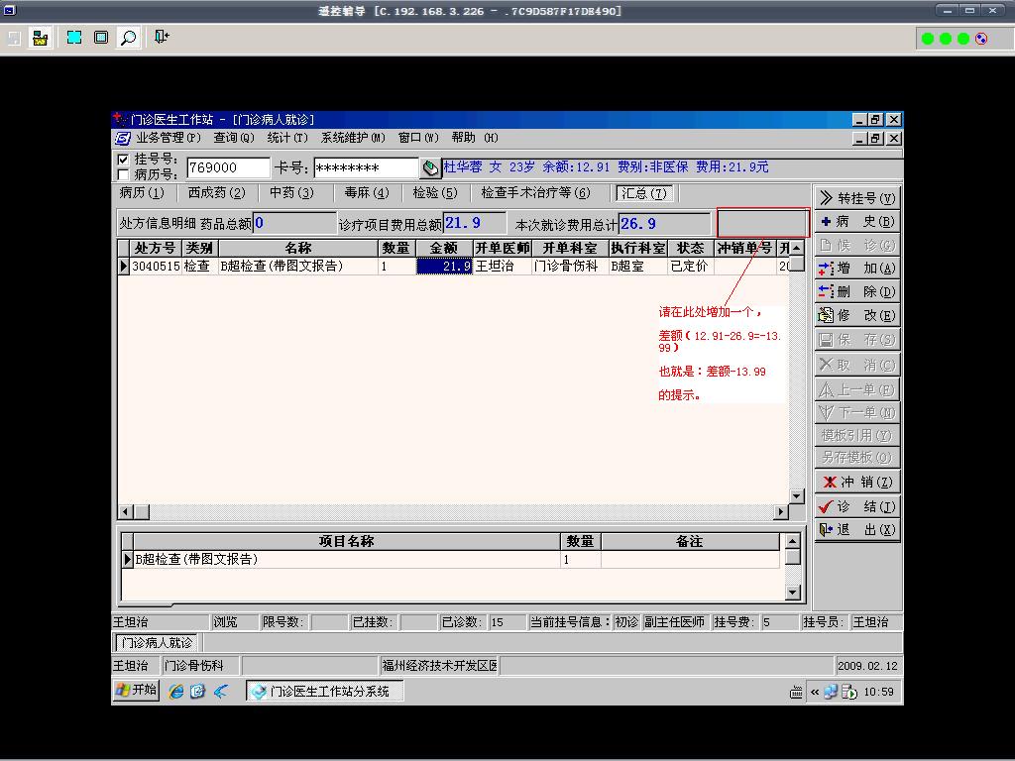Switch to 检验(5) tab
The image size is (1015, 761).
(435, 193)
